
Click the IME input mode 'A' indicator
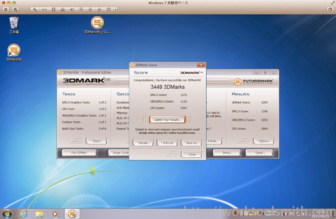coord(242,213)
